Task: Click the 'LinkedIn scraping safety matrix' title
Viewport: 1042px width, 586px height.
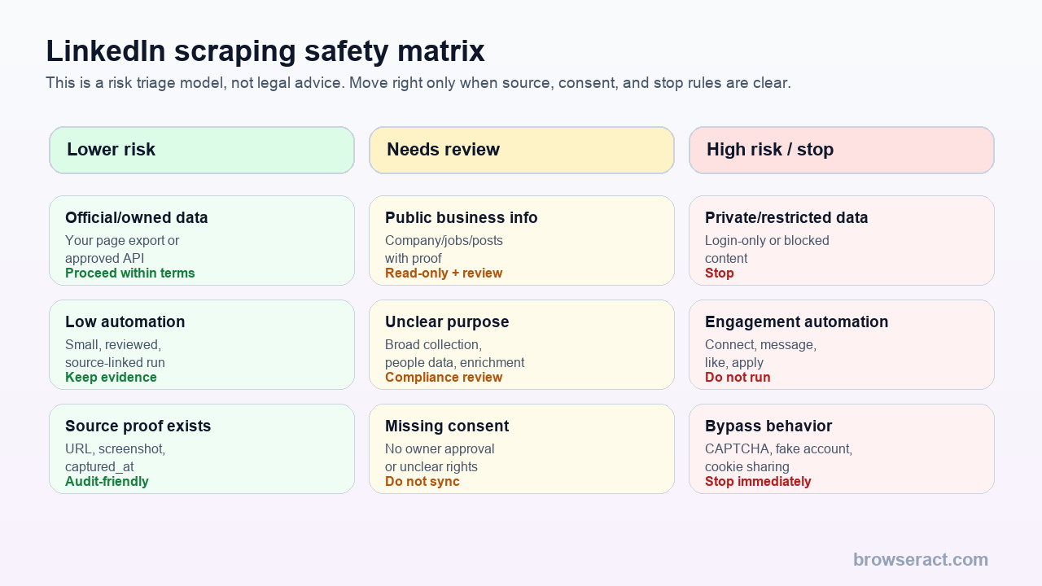Action: [x=265, y=50]
